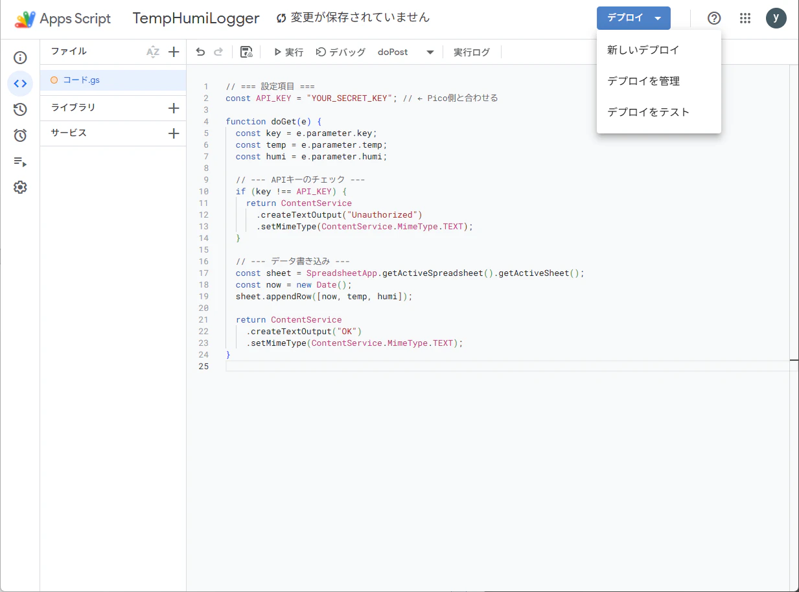This screenshot has height=592, width=799.
Task: Click the Apps Script logo
Action: point(63,19)
